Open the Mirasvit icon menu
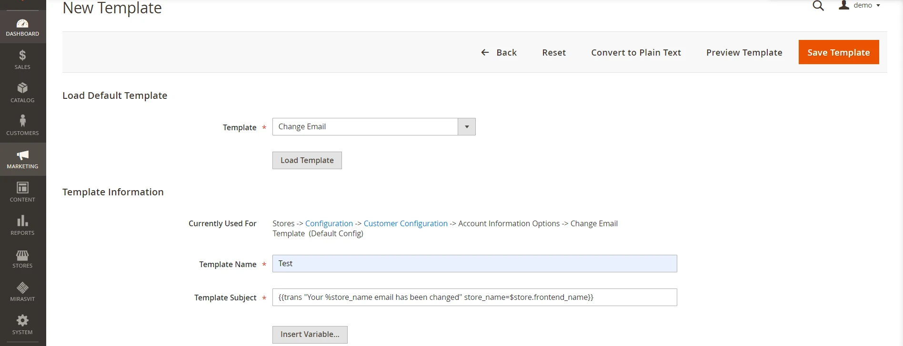This screenshot has height=346, width=903. 22,288
